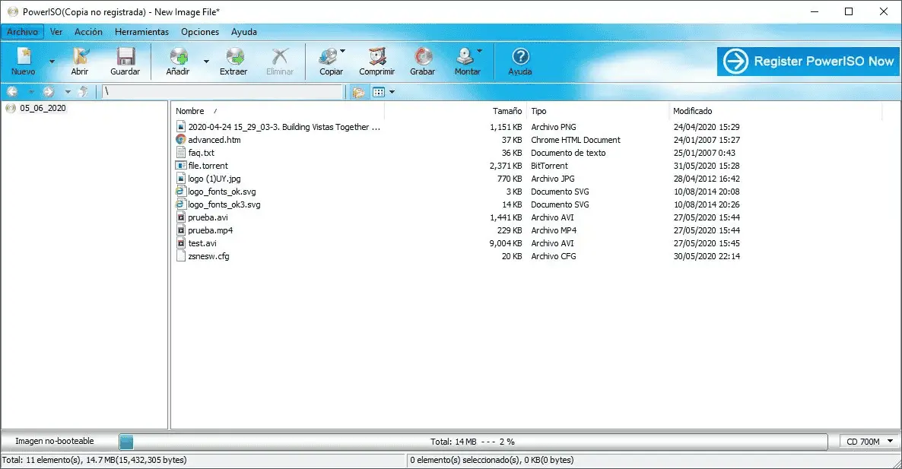Image resolution: width=902 pixels, height=469 pixels.
Task: Click the video icon of prueba.mp4
Action: click(x=181, y=230)
